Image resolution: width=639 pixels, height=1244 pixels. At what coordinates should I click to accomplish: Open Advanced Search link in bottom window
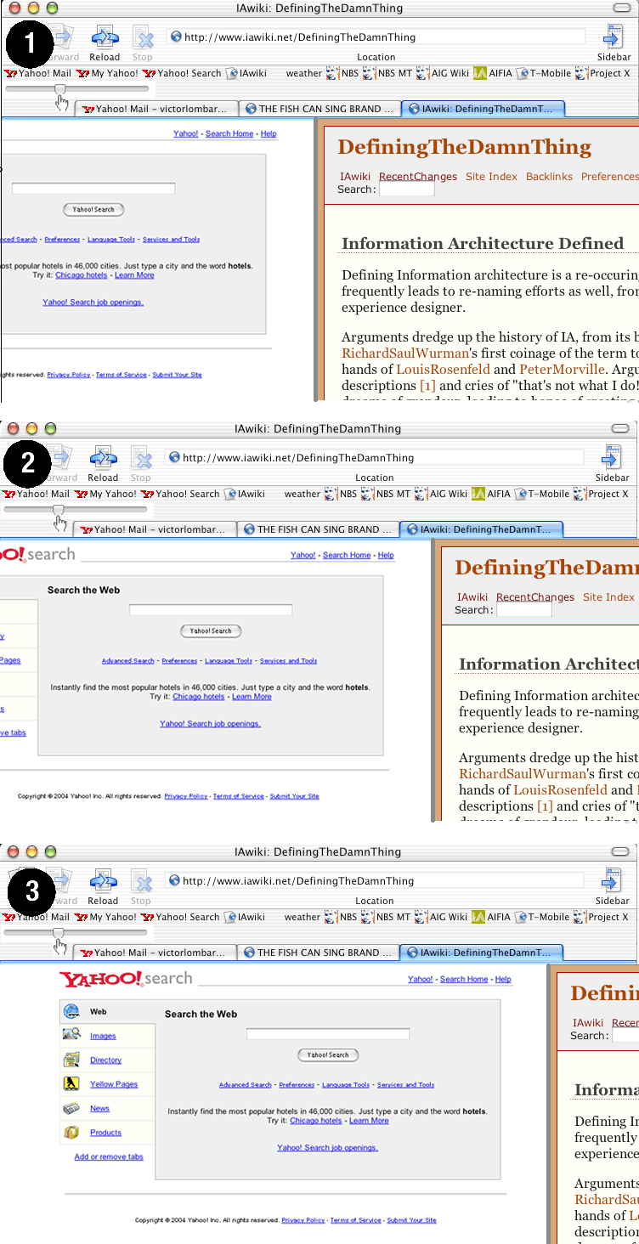click(246, 1085)
